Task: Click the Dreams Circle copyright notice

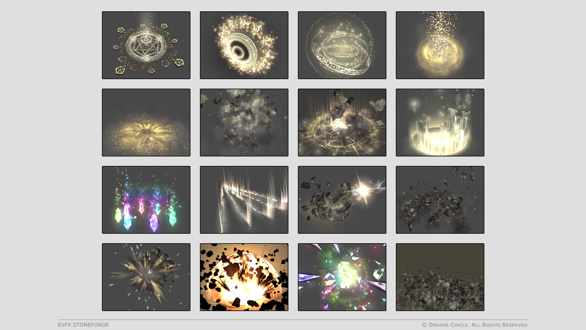Action: (x=475, y=325)
